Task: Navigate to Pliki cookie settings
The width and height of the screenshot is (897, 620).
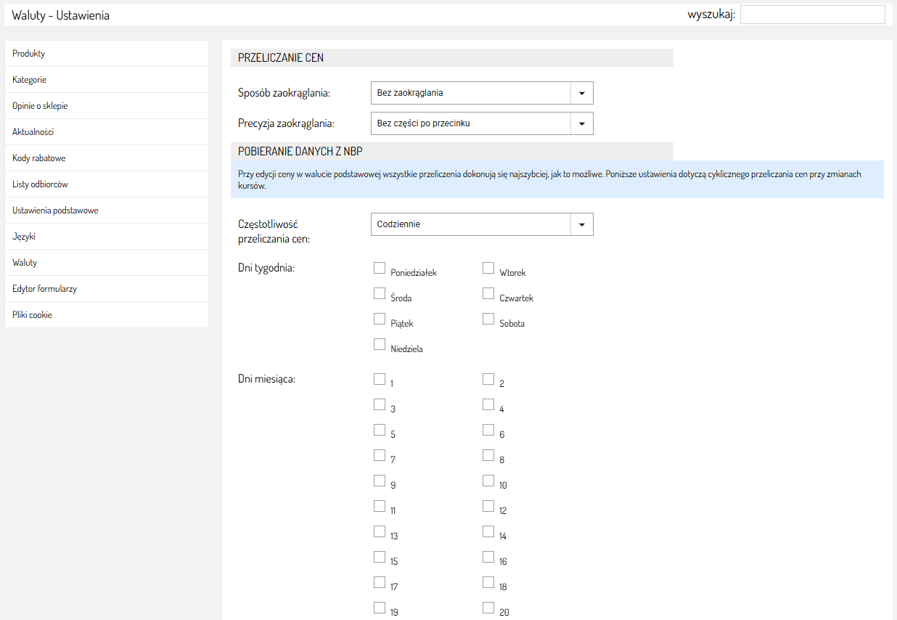Action: click(33, 315)
